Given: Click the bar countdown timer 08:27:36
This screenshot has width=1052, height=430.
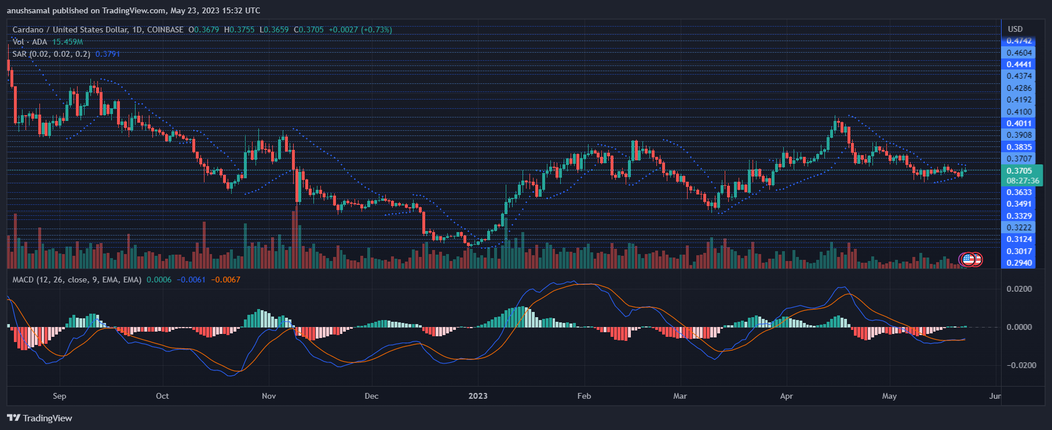Looking at the screenshot, I should (x=1022, y=181).
